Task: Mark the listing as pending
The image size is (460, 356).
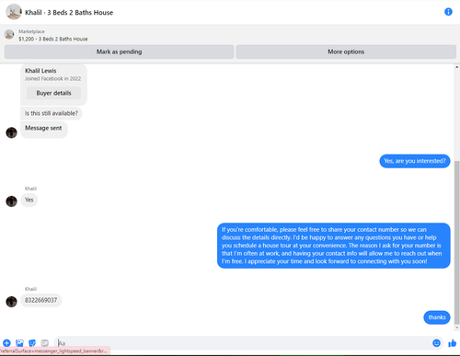Action: pyautogui.click(x=120, y=52)
